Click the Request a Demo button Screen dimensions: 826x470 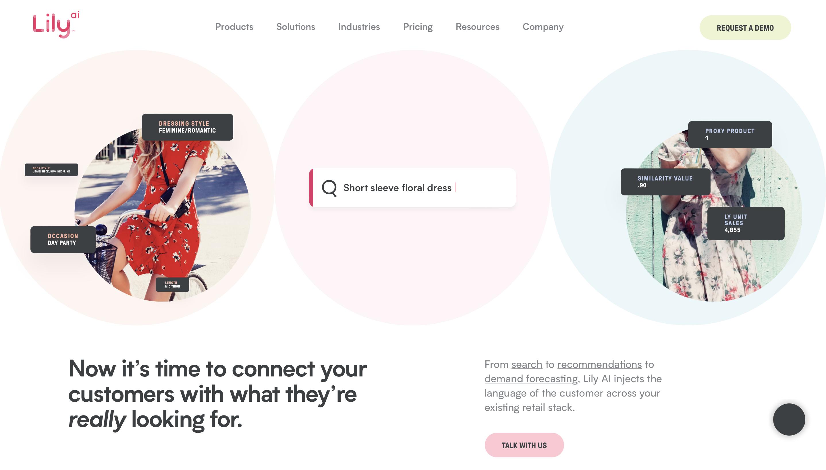pos(745,28)
